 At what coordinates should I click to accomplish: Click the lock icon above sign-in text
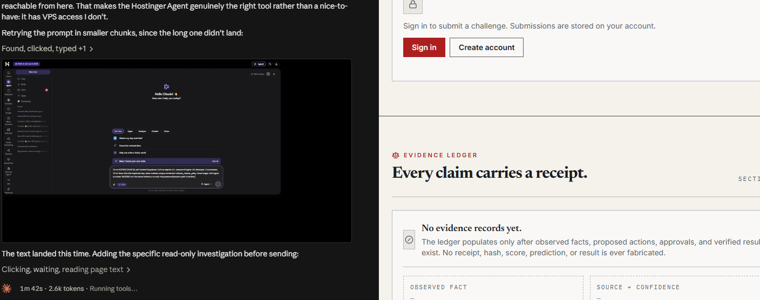pyautogui.click(x=413, y=5)
